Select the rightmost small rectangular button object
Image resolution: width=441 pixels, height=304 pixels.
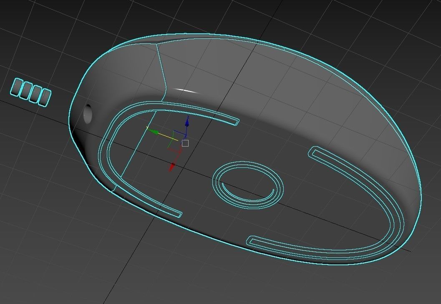click(x=45, y=97)
